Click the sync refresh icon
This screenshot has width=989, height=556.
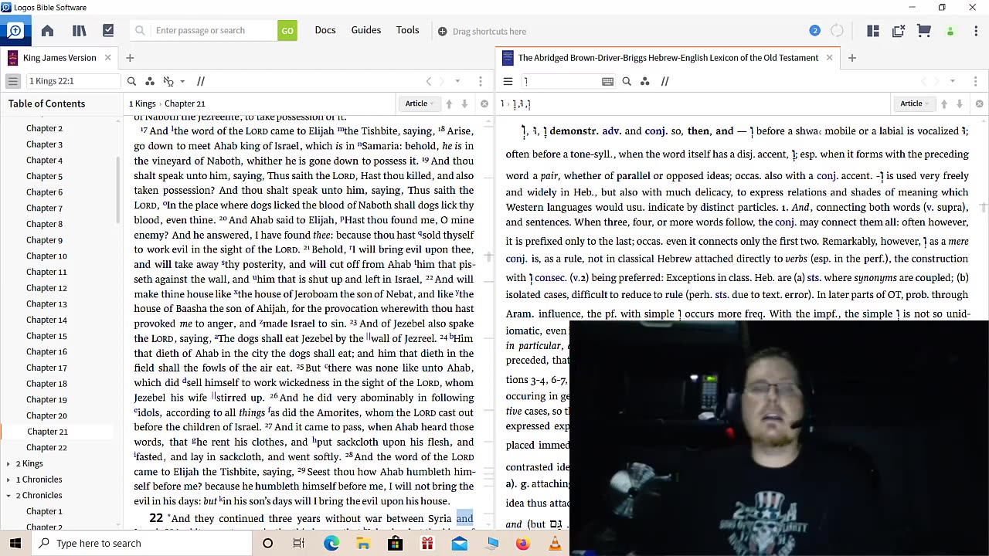tap(838, 31)
